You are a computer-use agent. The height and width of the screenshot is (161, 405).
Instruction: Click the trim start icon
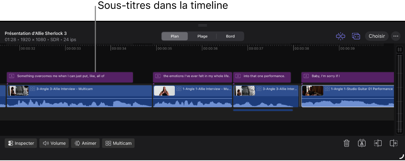pos(378,143)
